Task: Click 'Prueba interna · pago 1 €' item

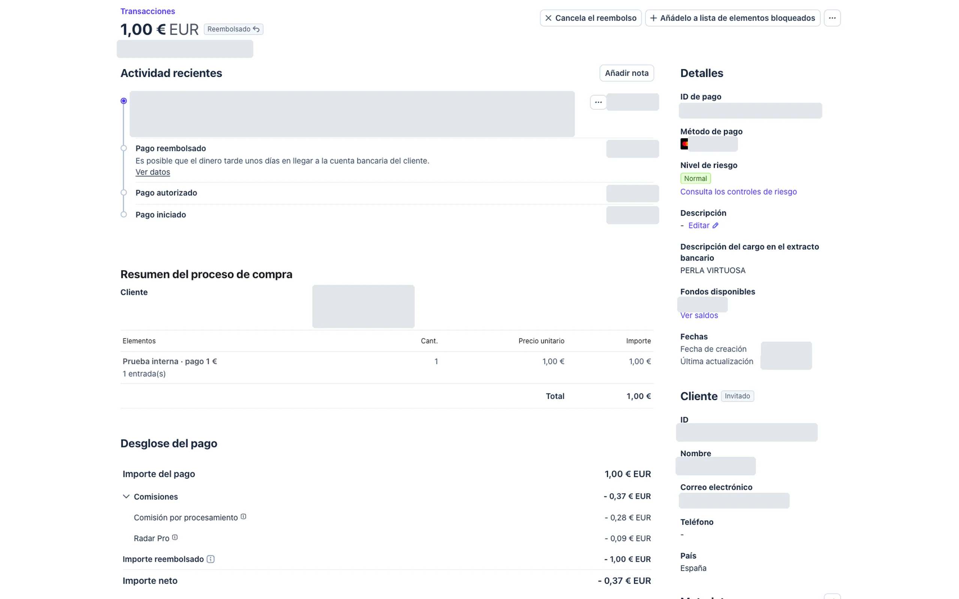Action: (170, 361)
